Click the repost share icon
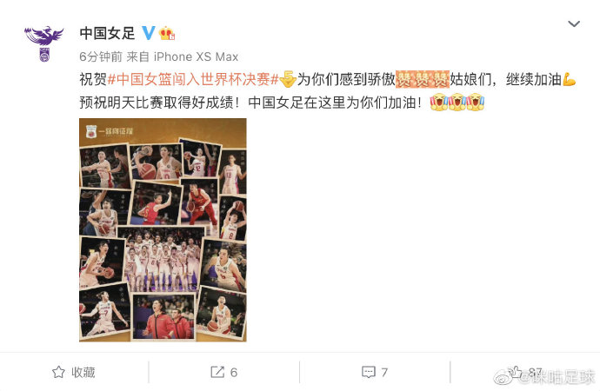The height and width of the screenshot is (391, 600). click(x=217, y=372)
